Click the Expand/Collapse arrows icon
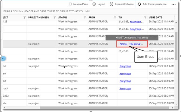 pos(111,4)
